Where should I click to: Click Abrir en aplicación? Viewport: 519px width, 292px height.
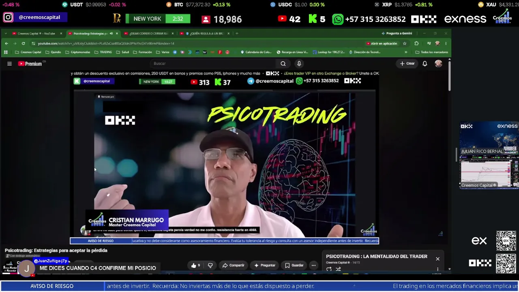(x=382, y=43)
